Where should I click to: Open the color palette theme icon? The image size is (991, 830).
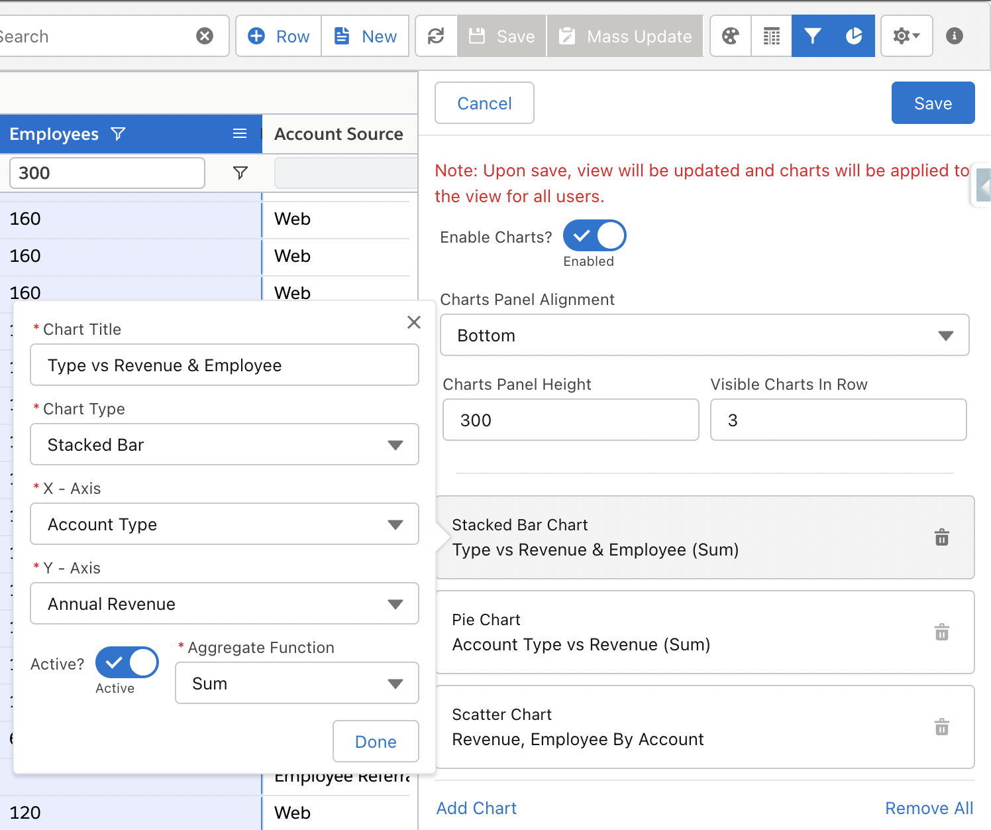tap(731, 36)
